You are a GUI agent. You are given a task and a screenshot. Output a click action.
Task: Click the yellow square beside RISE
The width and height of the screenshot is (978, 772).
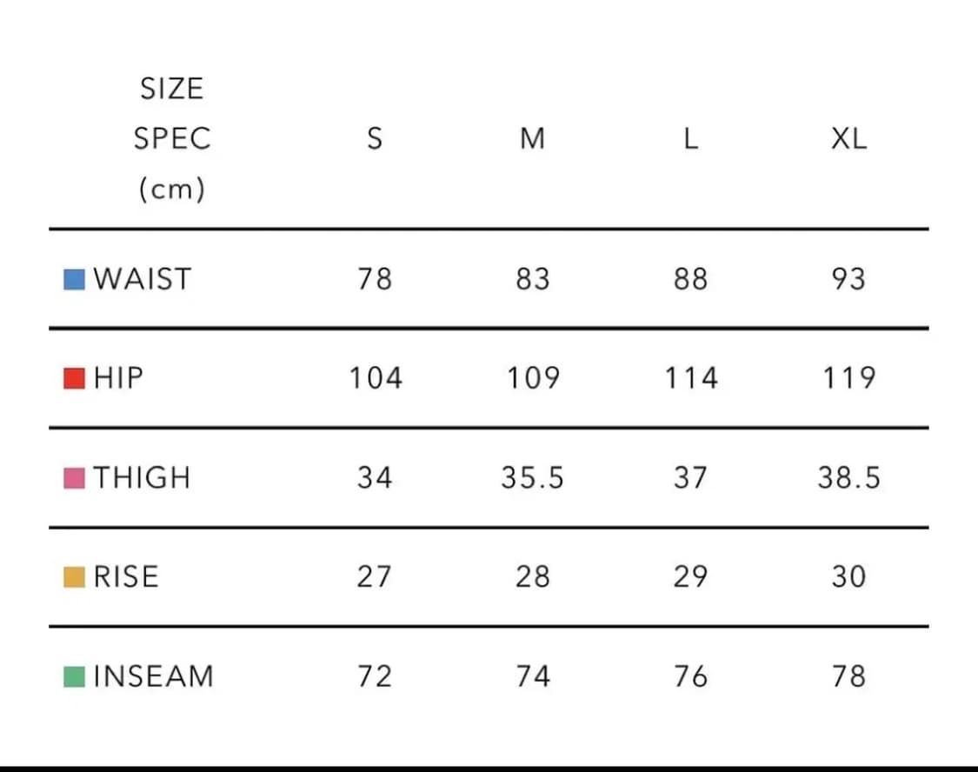(74, 577)
